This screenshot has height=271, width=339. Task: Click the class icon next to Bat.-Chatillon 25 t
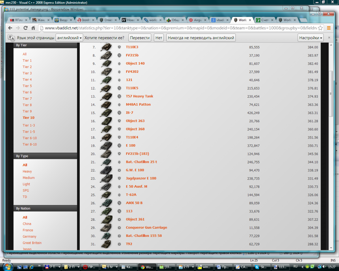click(x=119, y=162)
